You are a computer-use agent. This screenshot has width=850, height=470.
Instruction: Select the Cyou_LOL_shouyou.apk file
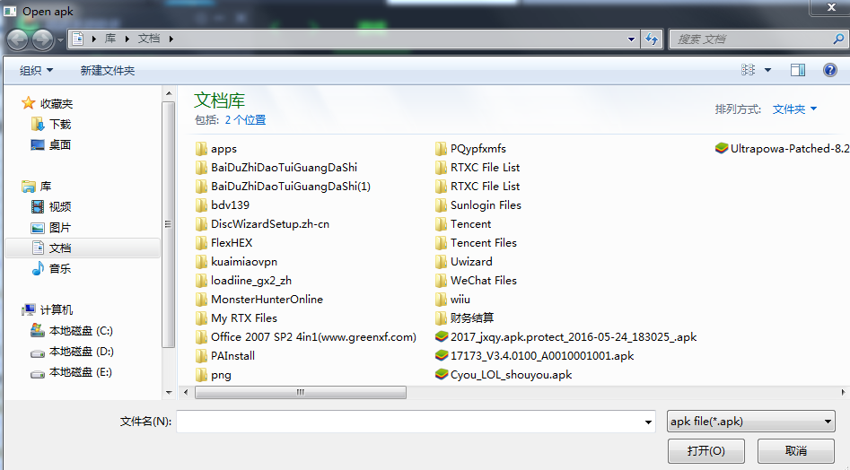511,375
